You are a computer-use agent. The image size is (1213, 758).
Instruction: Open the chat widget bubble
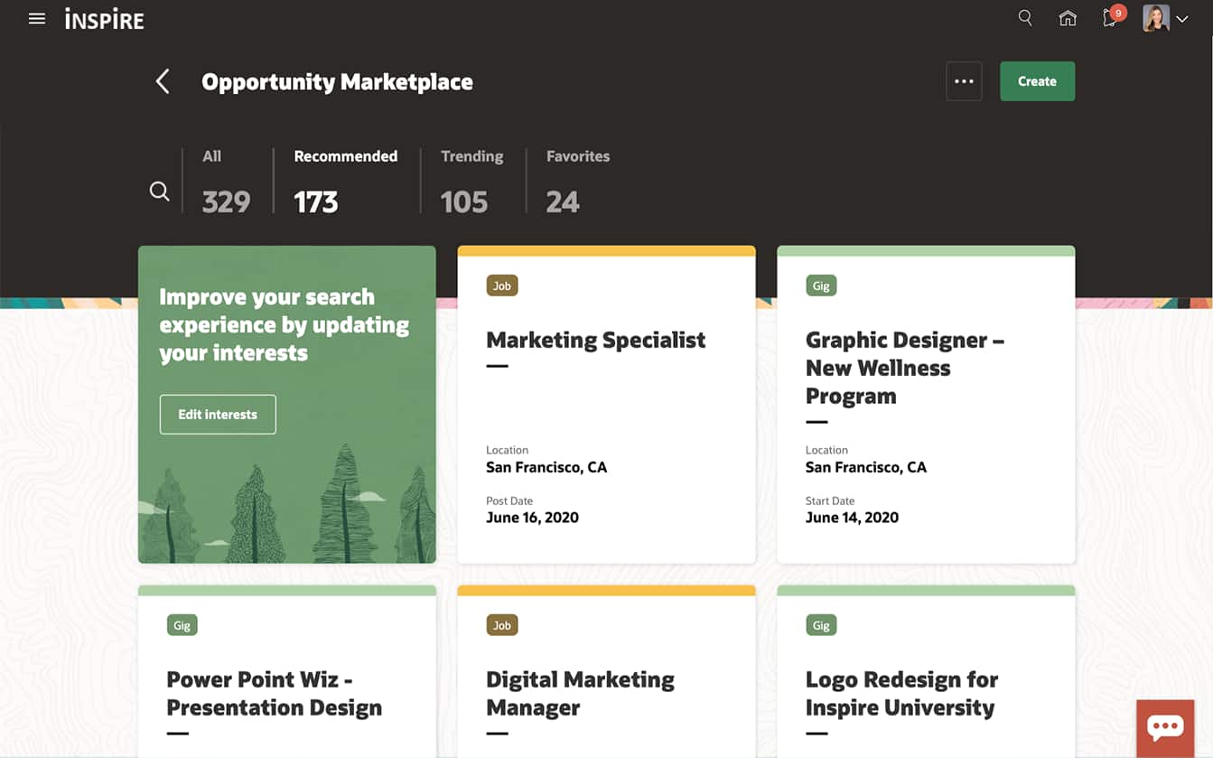(x=1165, y=727)
